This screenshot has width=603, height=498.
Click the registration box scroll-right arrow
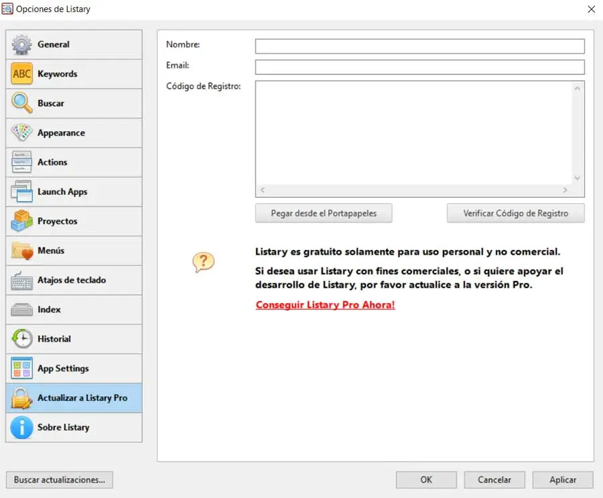565,190
